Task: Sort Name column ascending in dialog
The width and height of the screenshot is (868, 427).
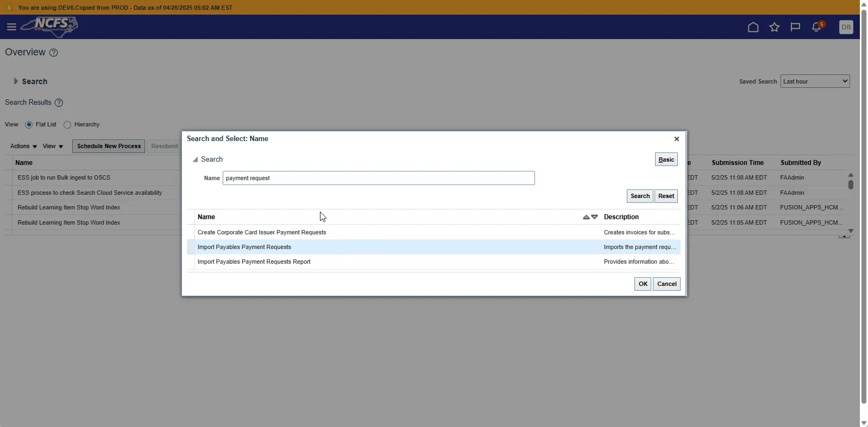Action: coord(586,217)
